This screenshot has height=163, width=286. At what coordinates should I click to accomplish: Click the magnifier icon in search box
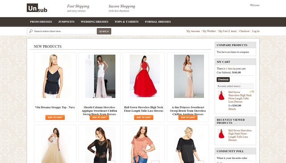31,31
